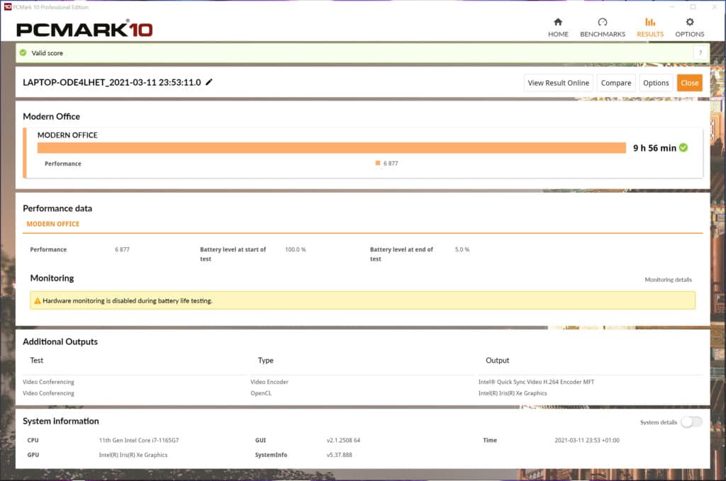Click the Video Encoder type cell
Viewport: 726px width, 481px height.
point(269,382)
